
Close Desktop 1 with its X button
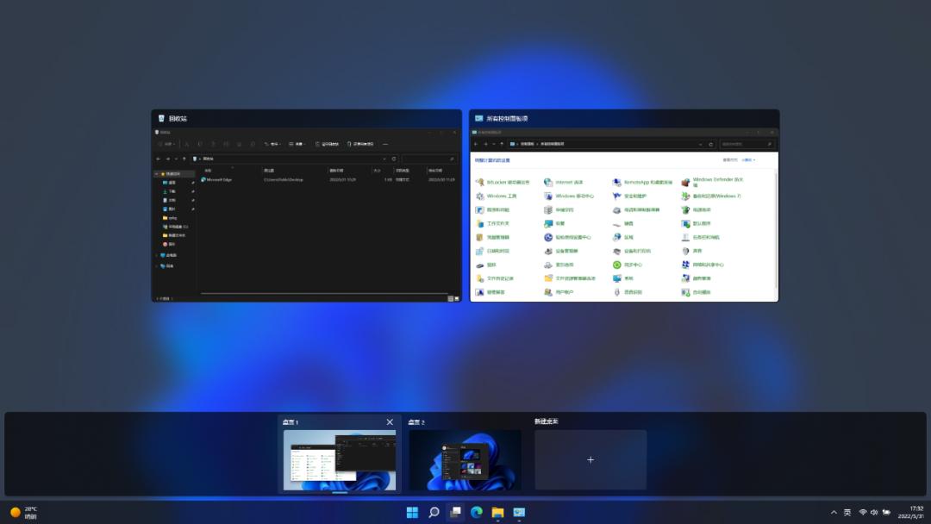pos(390,422)
